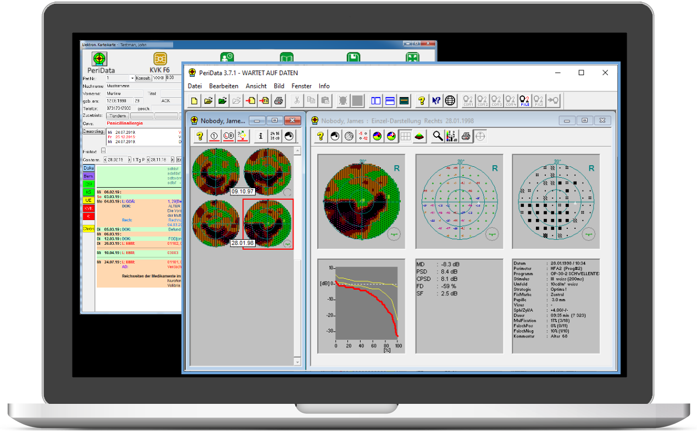Create a new file in PeriData toolbar
This screenshot has width=697, height=439.
click(x=195, y=100)
